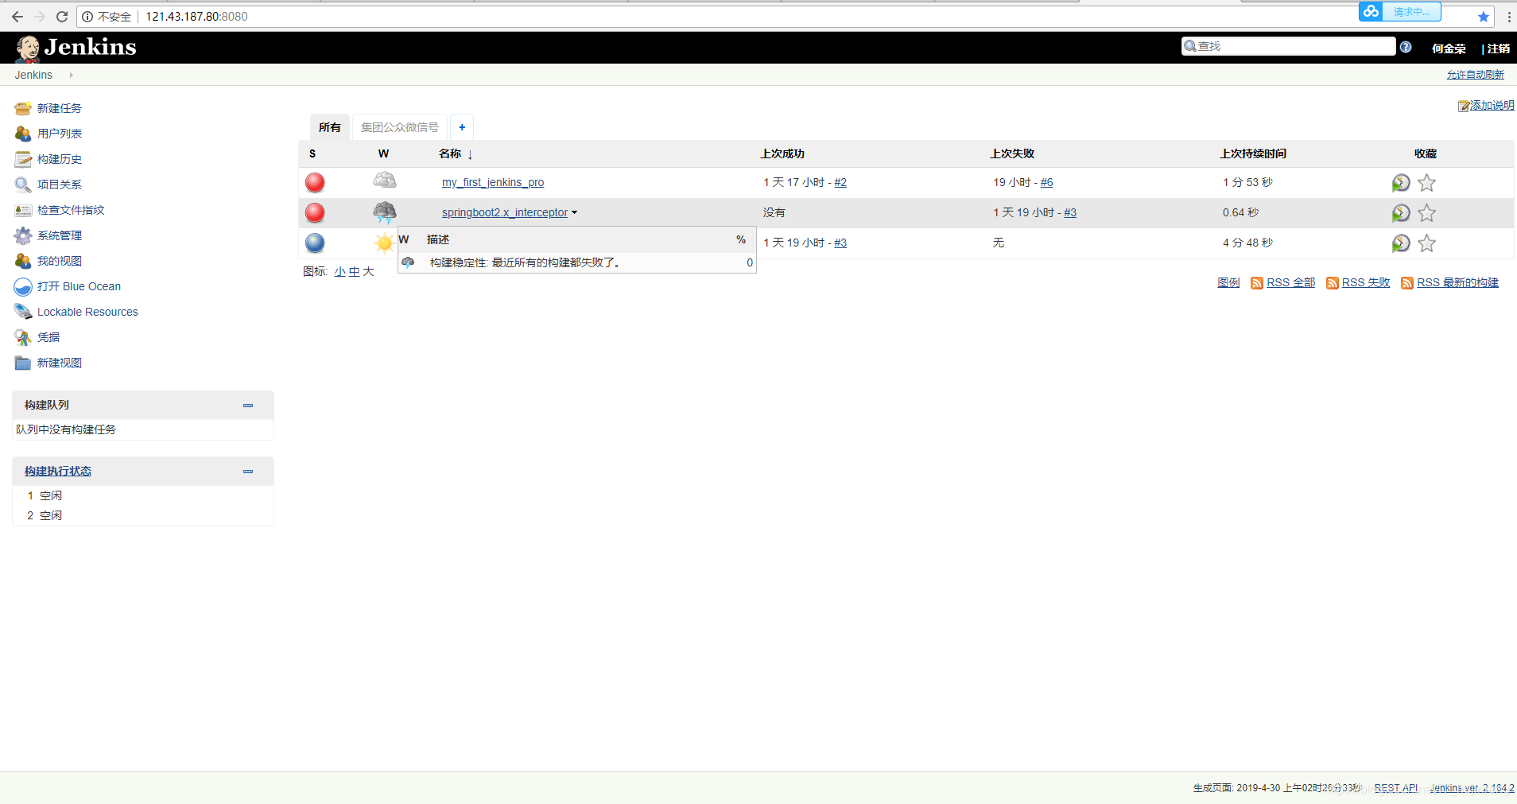Click red status ball for my_first_jenkins_pro
Image resolution: width=1517 pixels, height=804 pixels.
click(315, 182)
